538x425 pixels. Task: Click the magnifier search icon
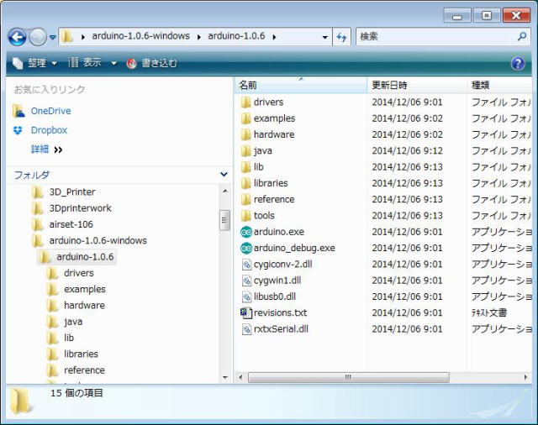pyautogui.click(x=521, y=36)
